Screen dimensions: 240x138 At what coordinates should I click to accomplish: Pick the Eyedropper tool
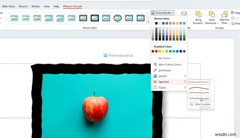pyautogui.click(x=169, y=70)
